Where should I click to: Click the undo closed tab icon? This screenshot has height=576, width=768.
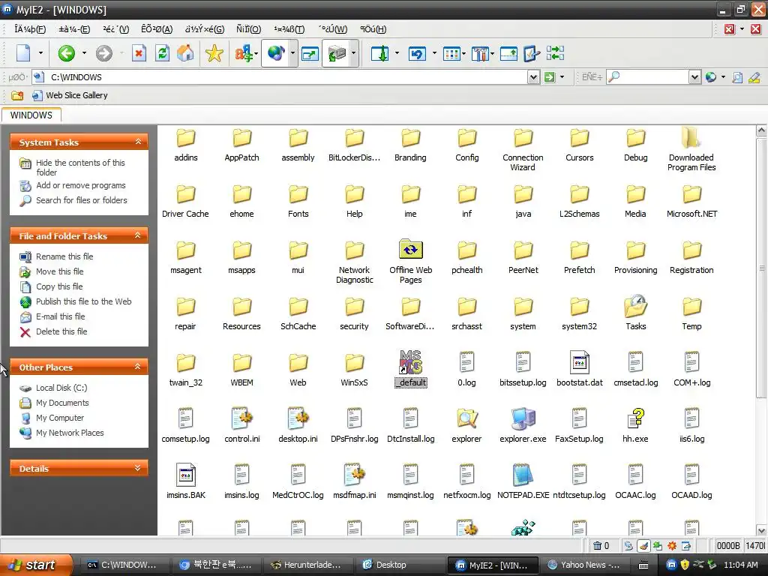417,53
